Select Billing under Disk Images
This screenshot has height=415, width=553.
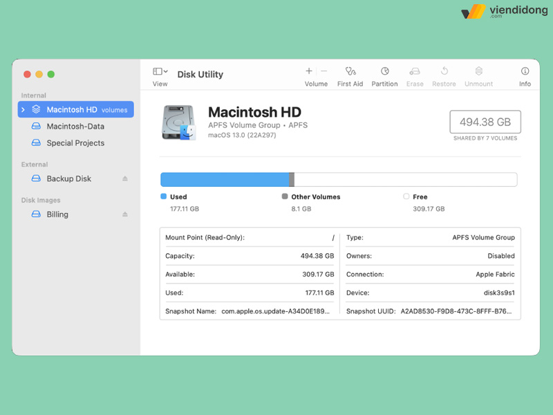57,214
